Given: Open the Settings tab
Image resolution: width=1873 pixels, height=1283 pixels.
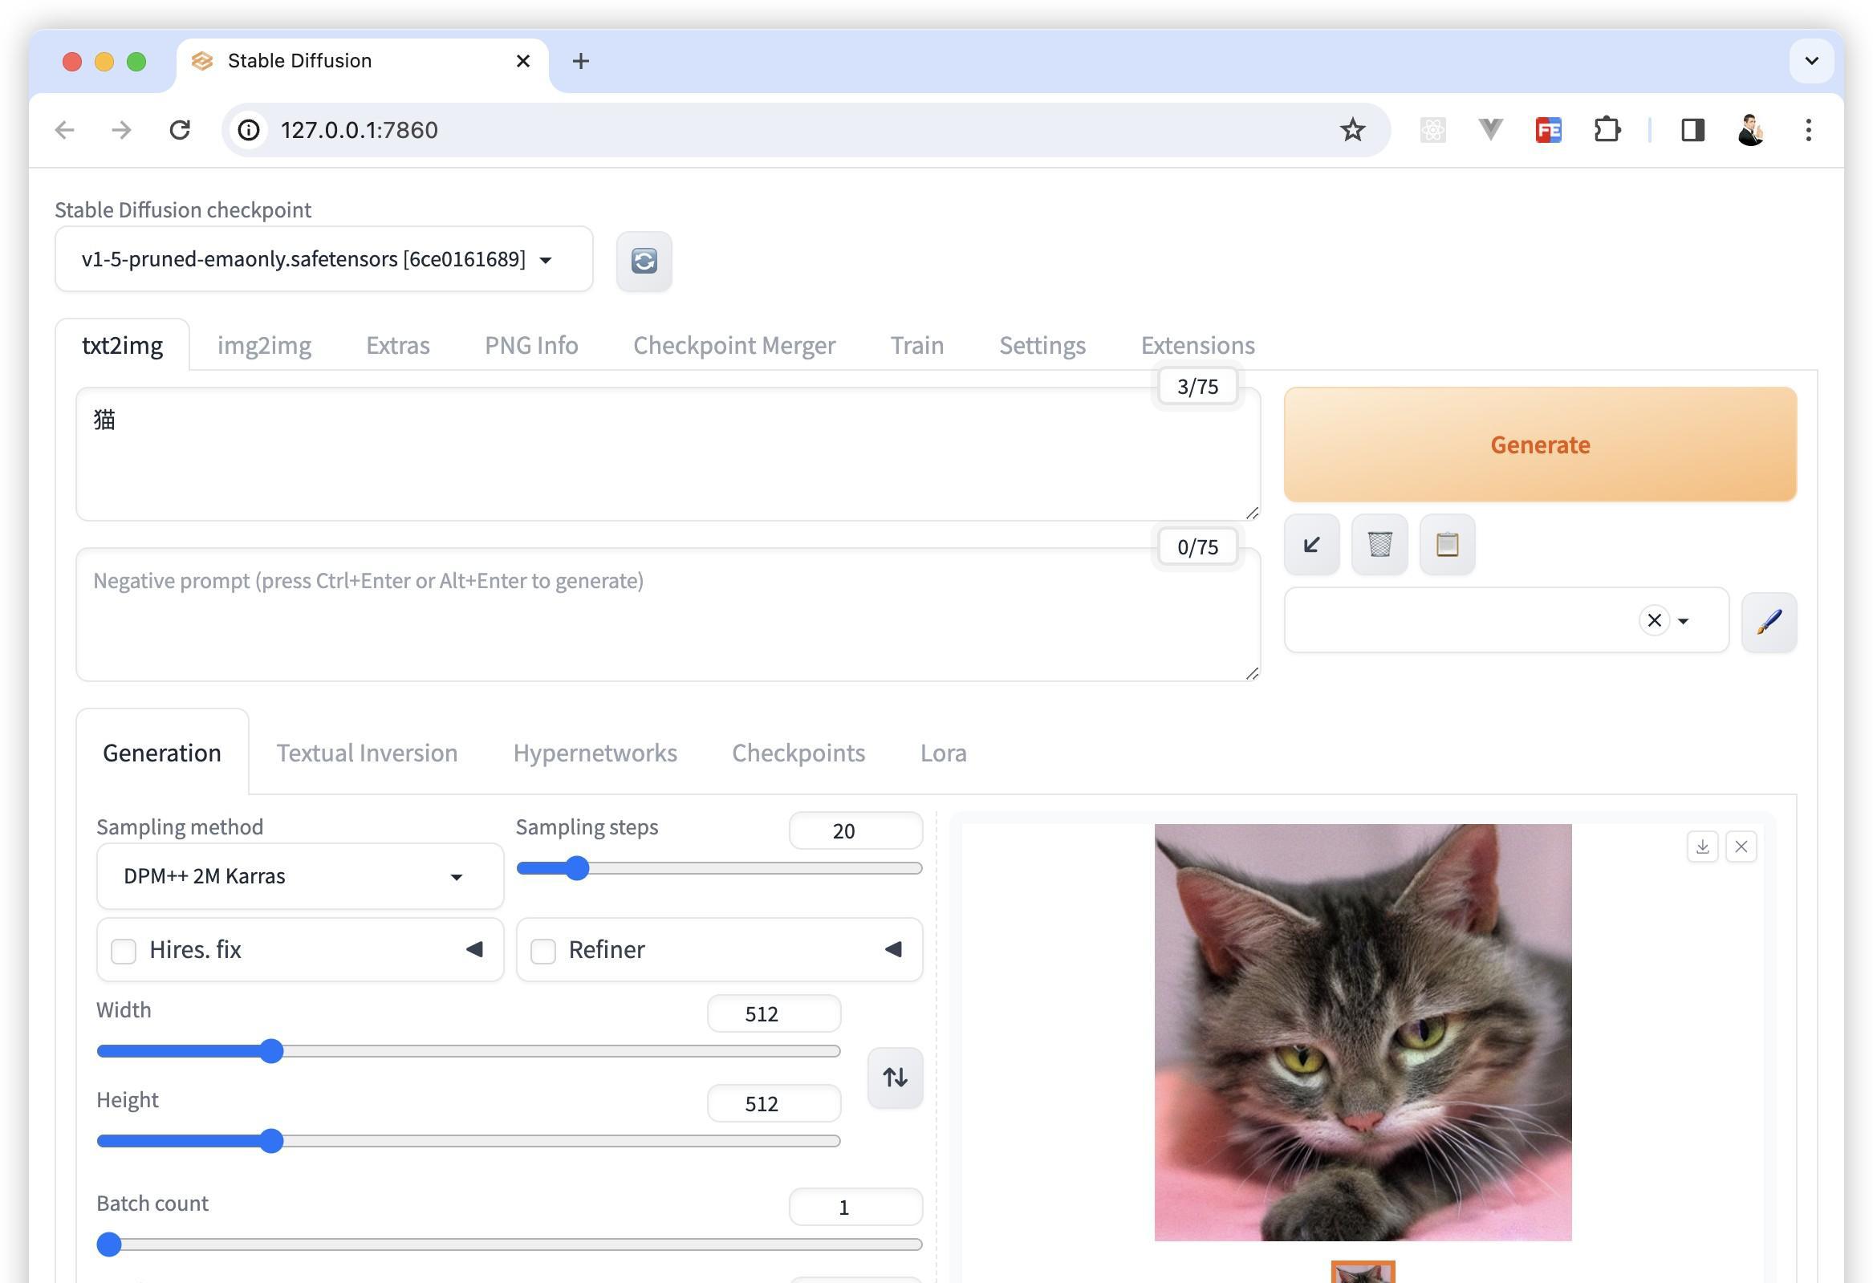Looking at the screenshot, I should click(x=1042, y=346).
